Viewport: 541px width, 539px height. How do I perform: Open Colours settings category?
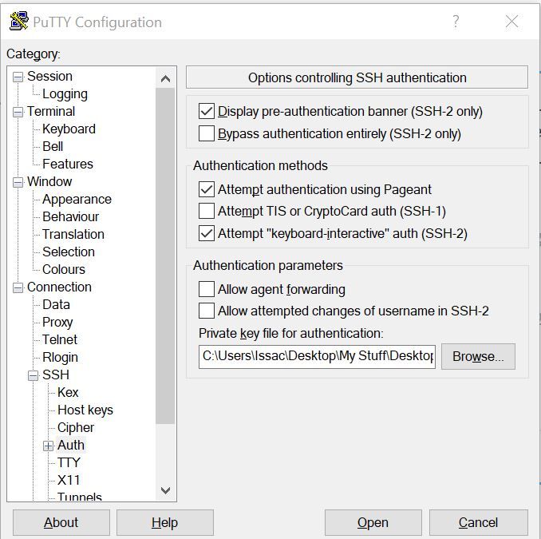(x=64, y=270)
